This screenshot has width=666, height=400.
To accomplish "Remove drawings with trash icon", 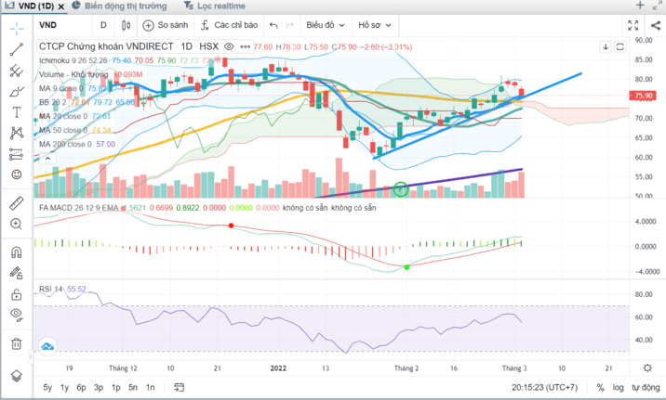I will coord(16,343).
